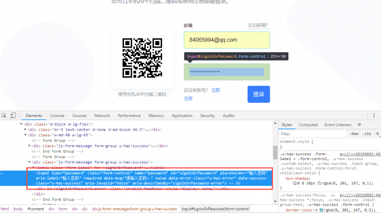Click the login QR code image

[x=142, y=58]
